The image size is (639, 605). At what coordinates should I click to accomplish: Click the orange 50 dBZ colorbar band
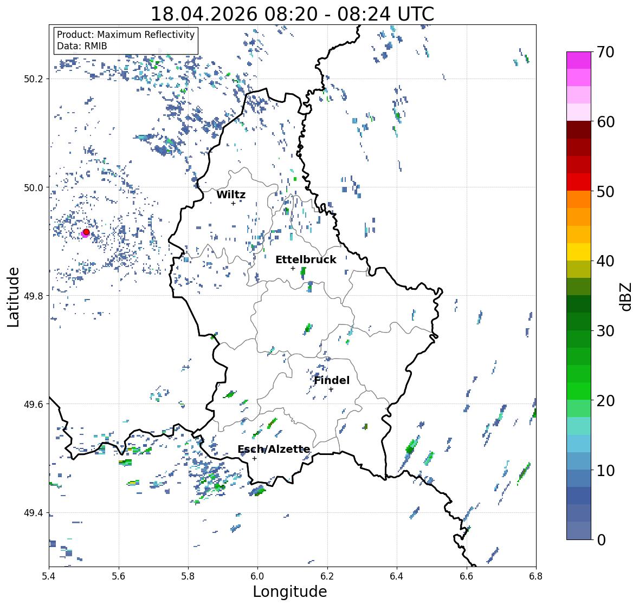(579, 199)
